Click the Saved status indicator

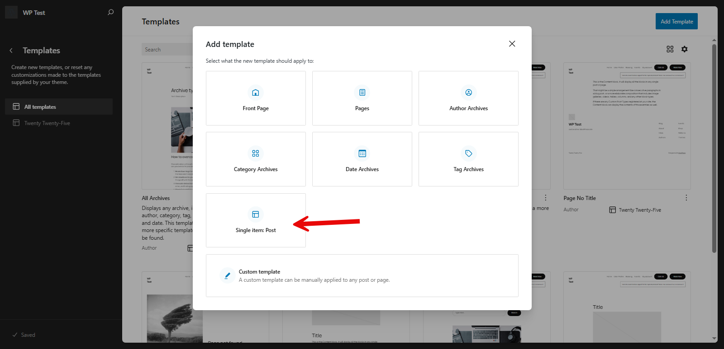(24, 335)
